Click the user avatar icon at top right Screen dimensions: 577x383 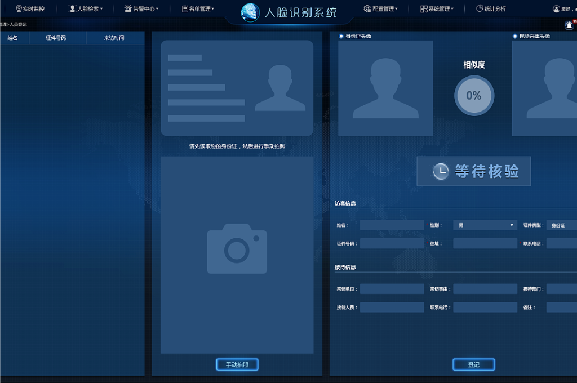click(x=557, y=9)
